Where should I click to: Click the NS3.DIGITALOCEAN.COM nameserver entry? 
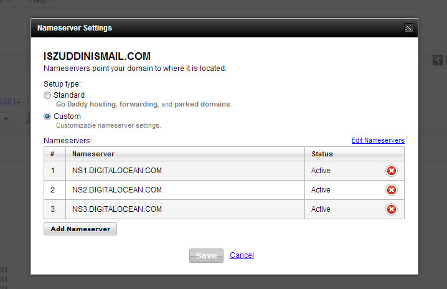click(116, 209)
